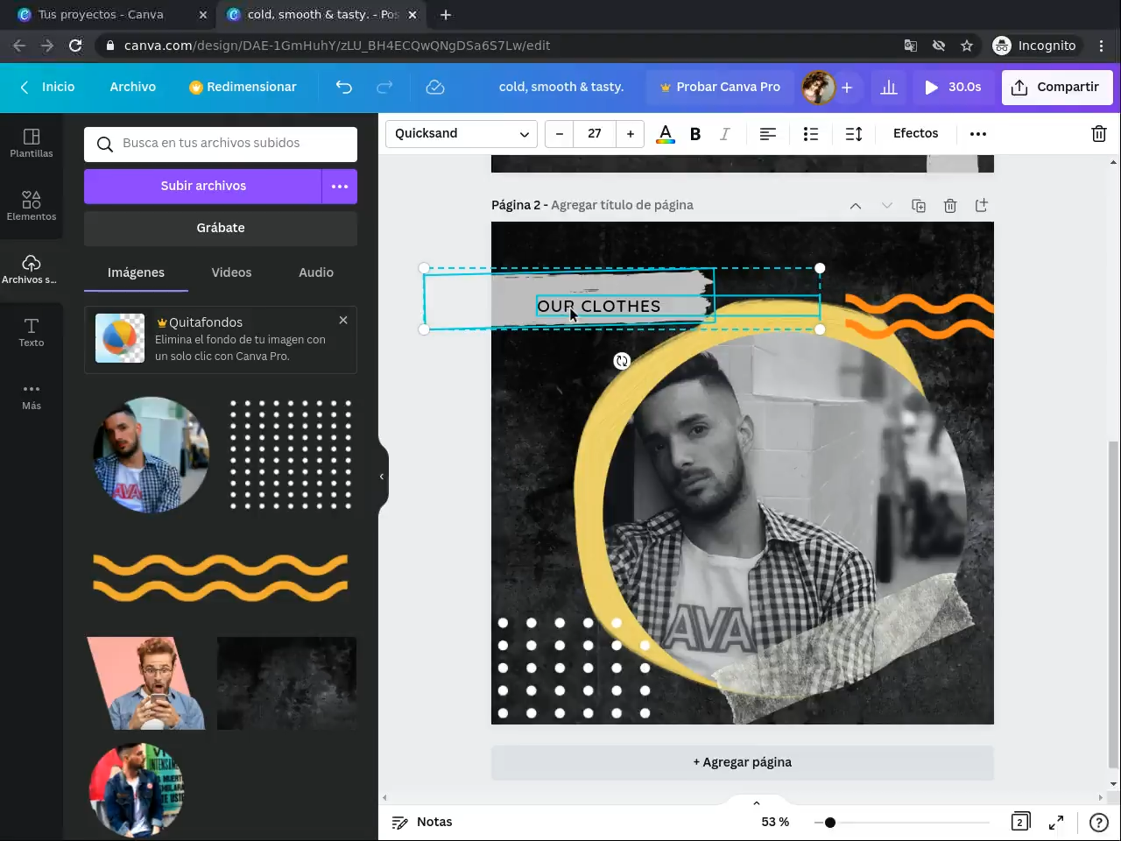Open the grid view page count icon
Viewport: 1121px width, 841px height.
pyautogui.click(x=1020, y=822)
